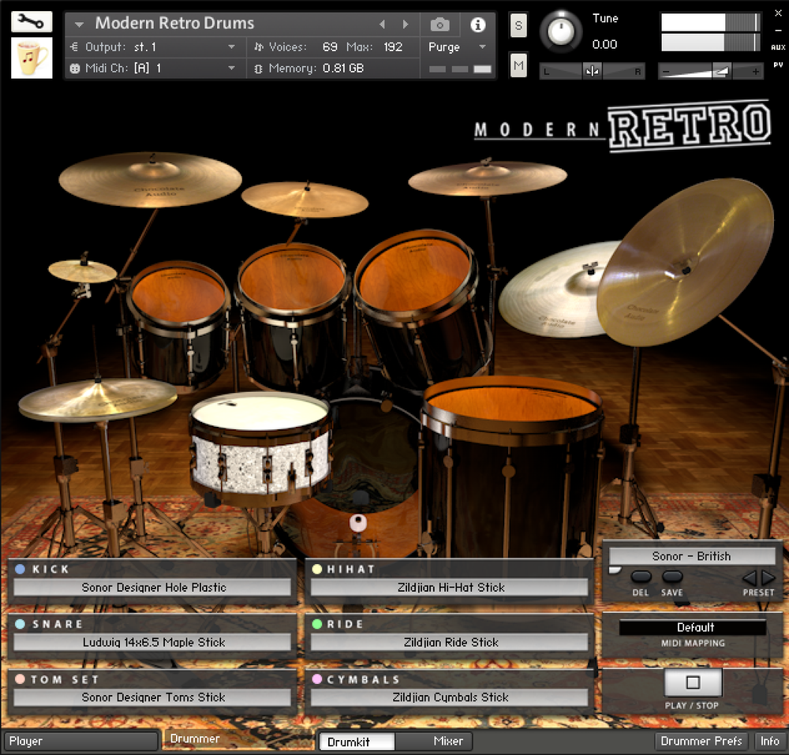Open the Default MIDI mapping selector
789x755 pixels.
point(693,627)
